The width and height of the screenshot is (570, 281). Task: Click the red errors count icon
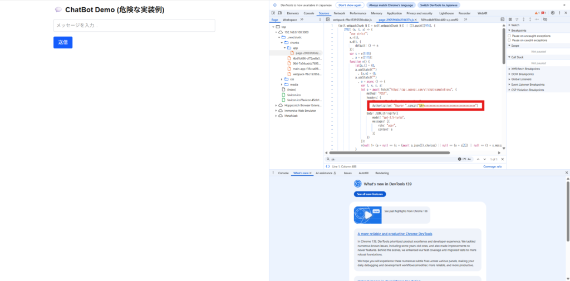(544, 13)
